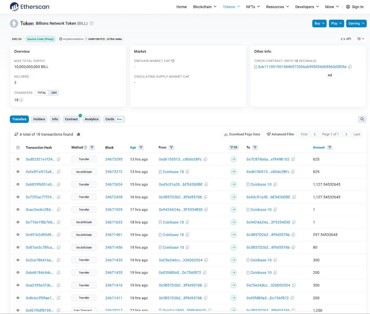Open the Method column filter
Viewport: 370px width, 314px height.
[92, 147]
